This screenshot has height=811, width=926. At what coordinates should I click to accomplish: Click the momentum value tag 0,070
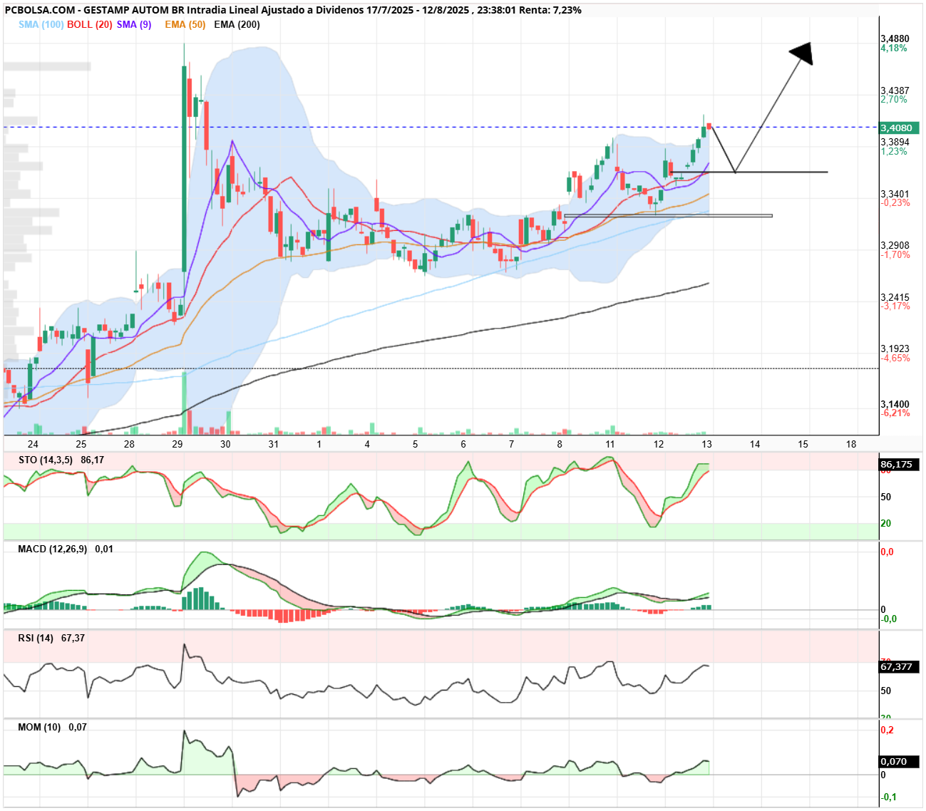click(x=899, y=761)
